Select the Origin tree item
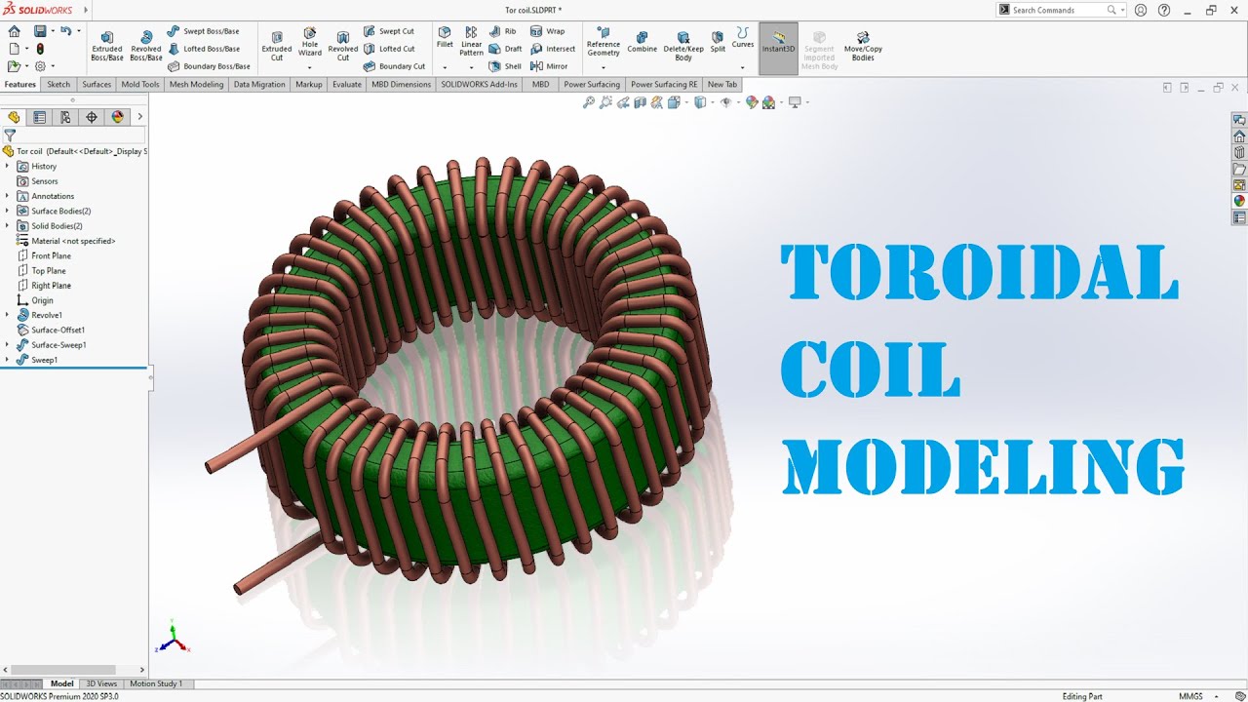 35,300
